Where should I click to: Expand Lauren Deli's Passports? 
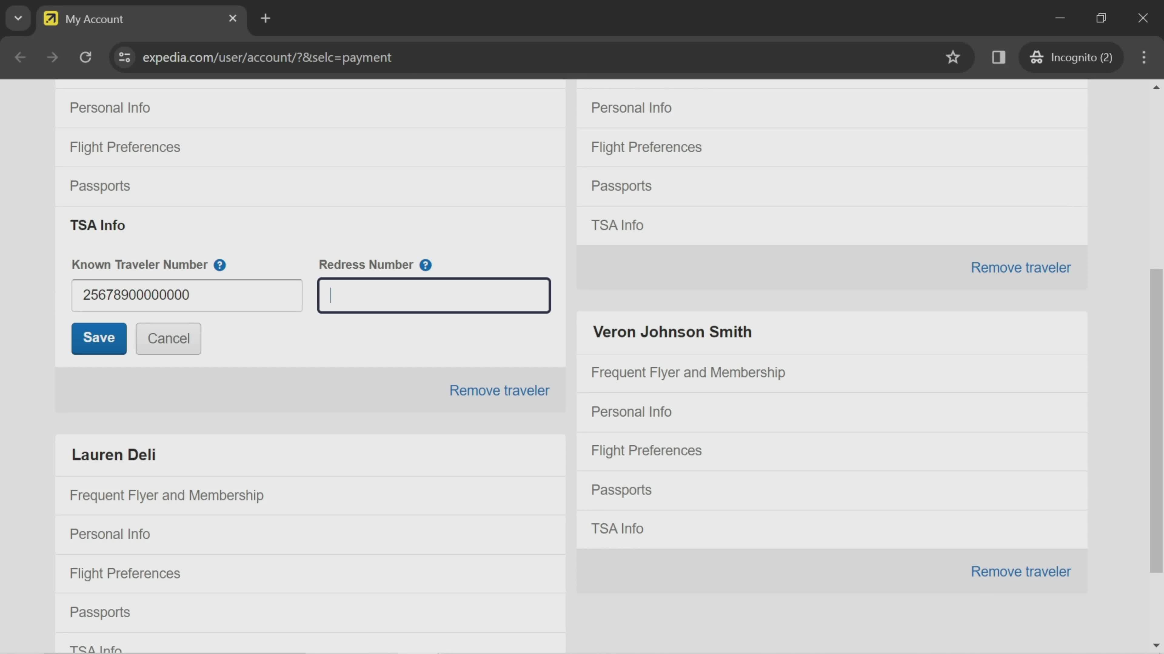pos(310,613)
